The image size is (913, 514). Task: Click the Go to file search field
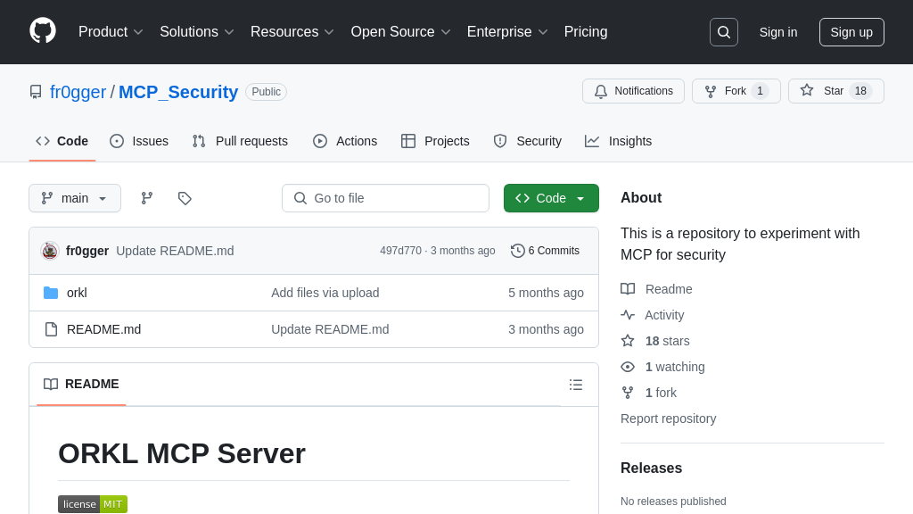(385, 198)
